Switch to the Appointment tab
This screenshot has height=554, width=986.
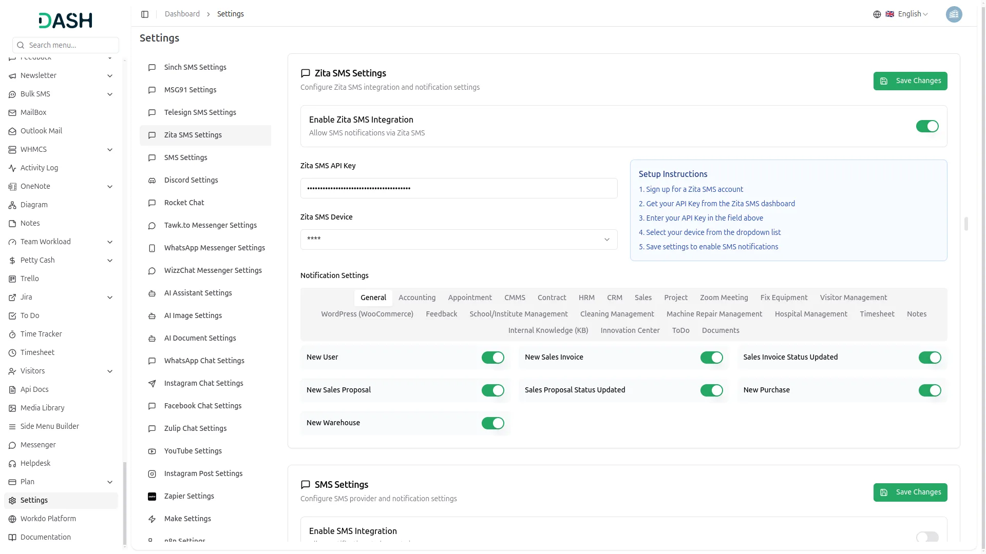470,298
